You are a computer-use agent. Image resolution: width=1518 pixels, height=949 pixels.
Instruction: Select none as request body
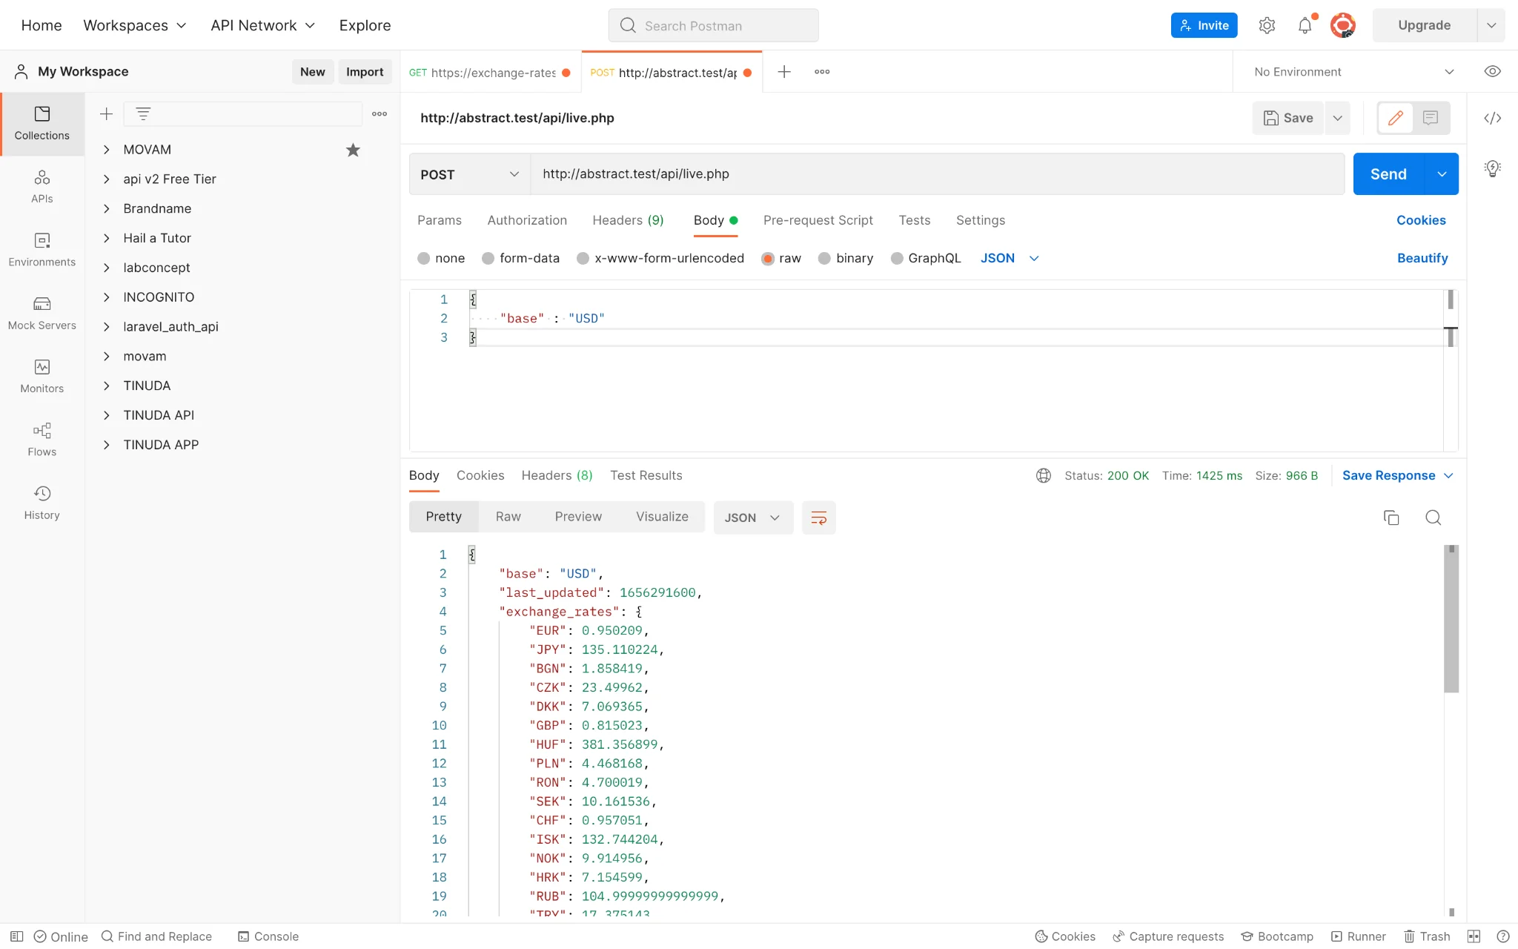click(x=440, y=258)
